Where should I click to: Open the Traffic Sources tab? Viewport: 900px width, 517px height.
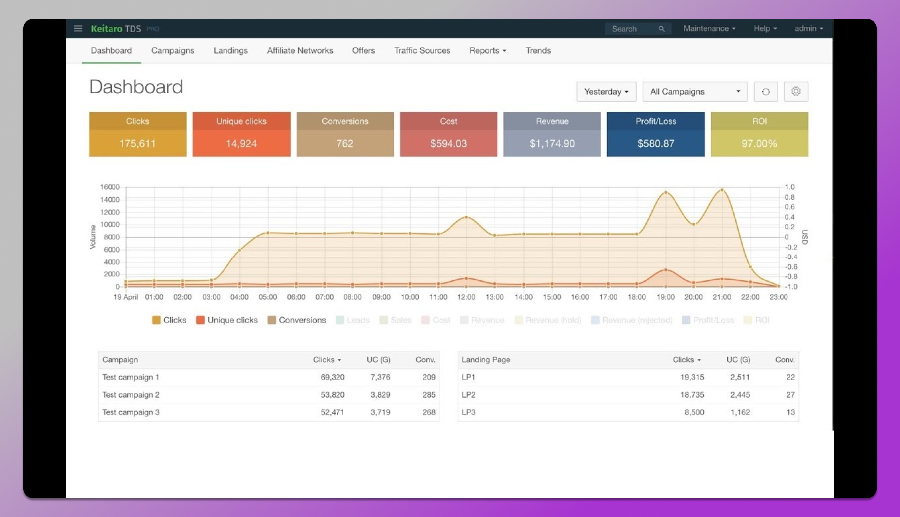422,51
